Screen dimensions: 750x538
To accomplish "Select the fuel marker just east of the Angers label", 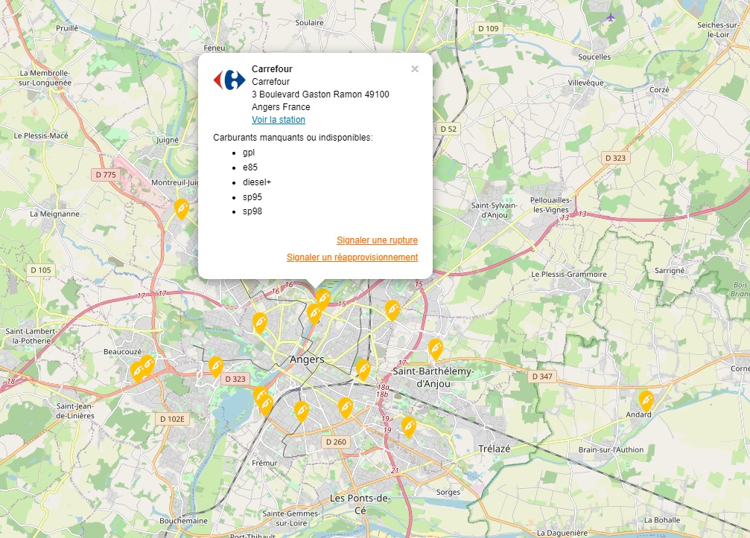I will pos(363,368).
